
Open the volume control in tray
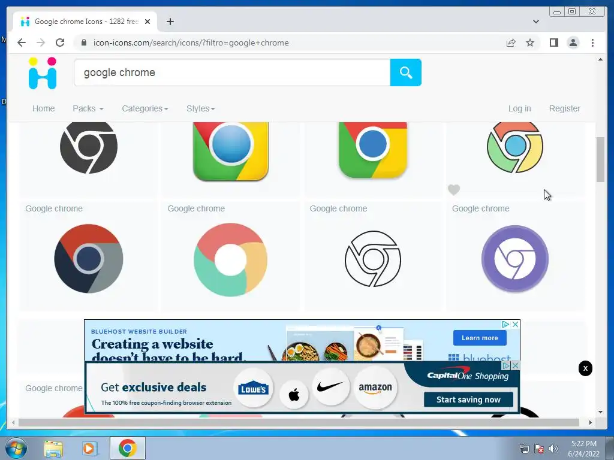pos(553,449)
